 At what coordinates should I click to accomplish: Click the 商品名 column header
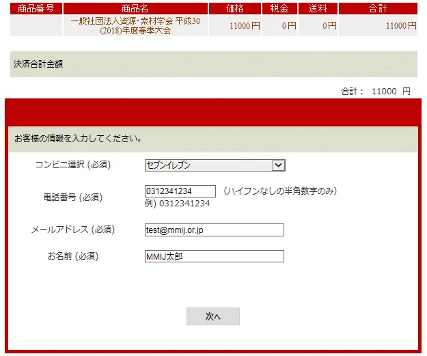tap(135, 8)
